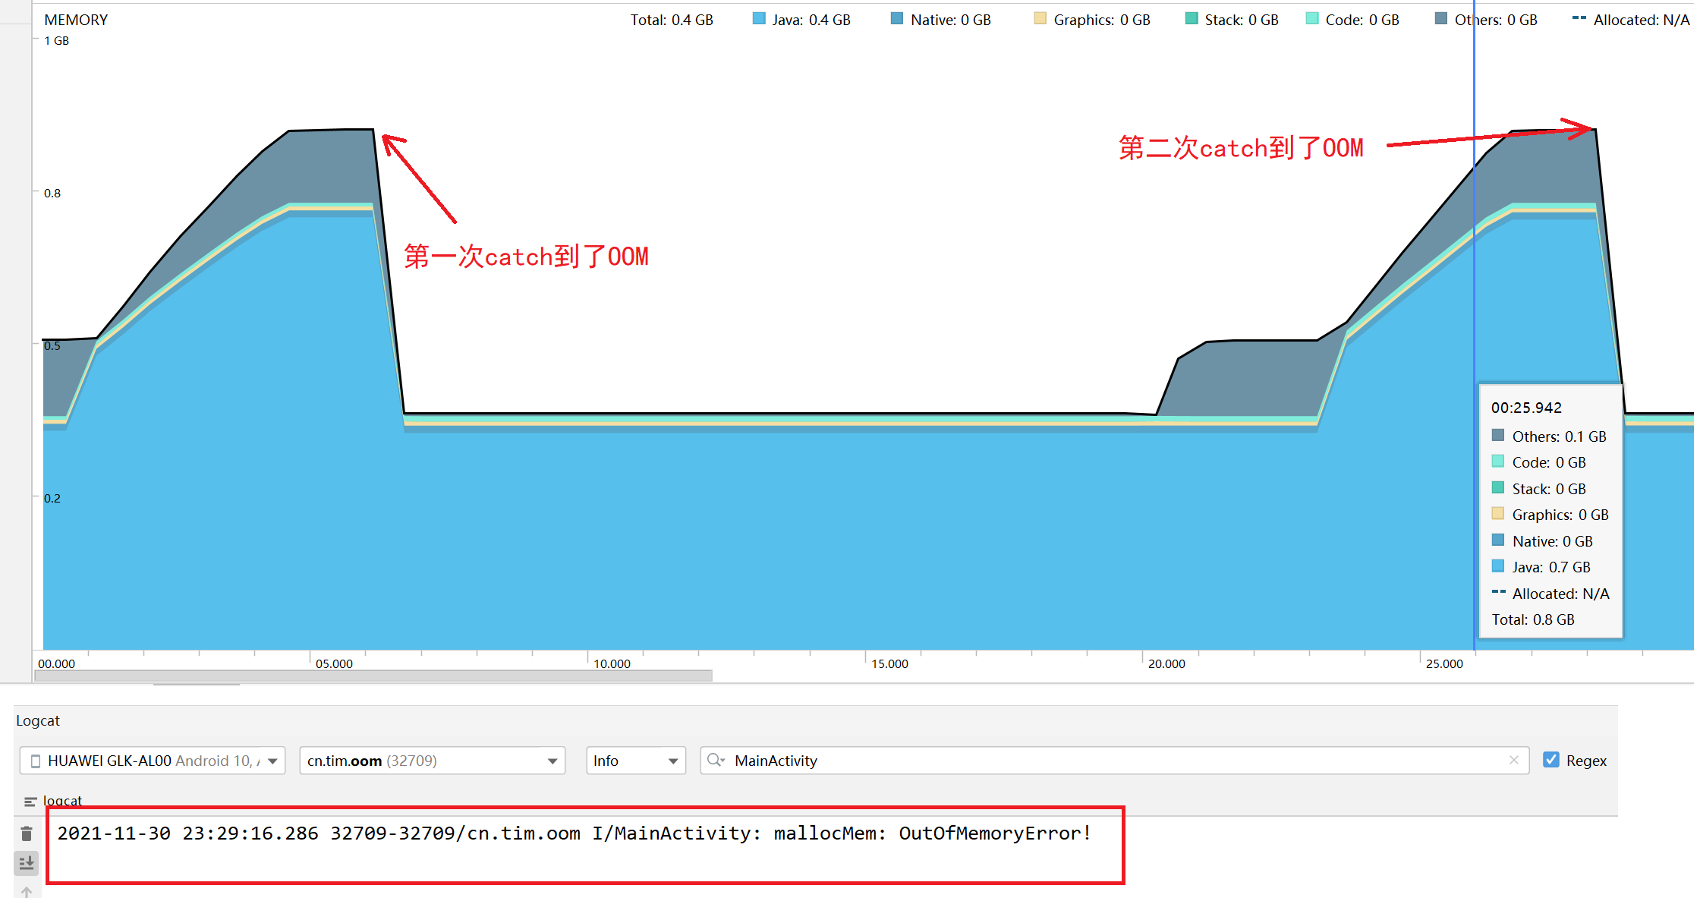This screenshot has height=898, width=1700.
Task: Toggle the scroll to end icon
Action: (x=27, y=863)
